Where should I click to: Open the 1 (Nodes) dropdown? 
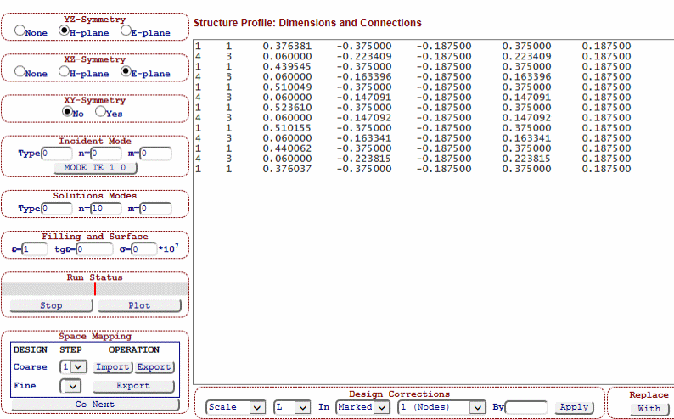pyautogui.click(x=441, y=407)
